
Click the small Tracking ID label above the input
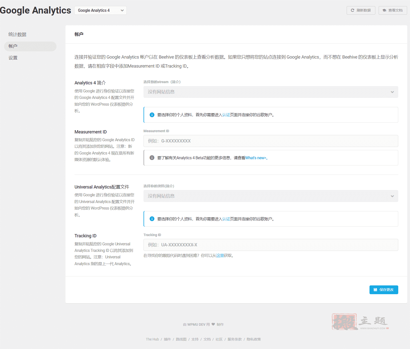pos(152,235)
